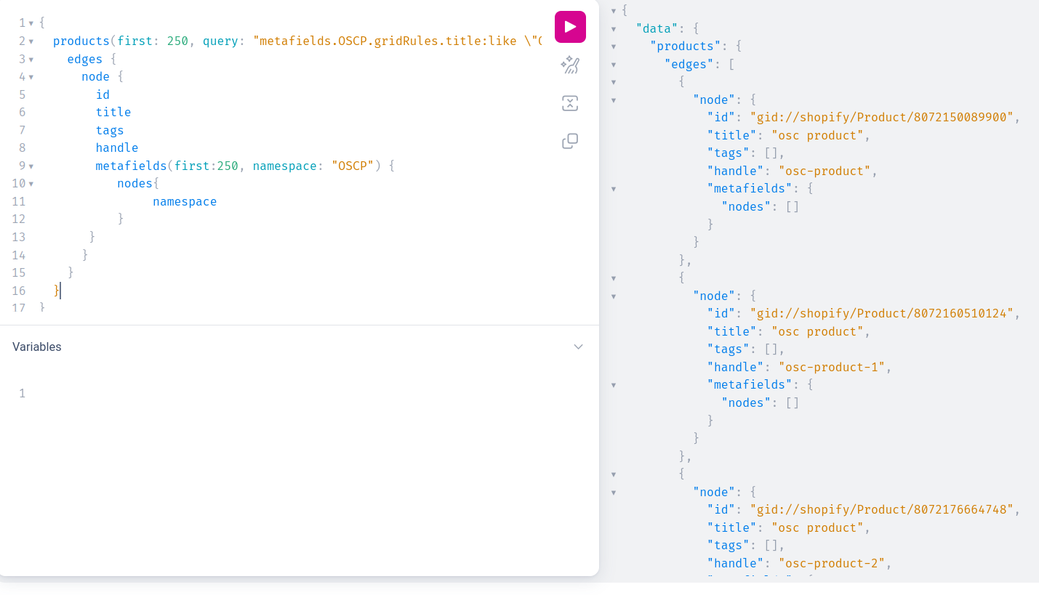Viewport: 1039px width, 595px height.
Task: Click the Merge fragments icon
Action: coord(570,103)
